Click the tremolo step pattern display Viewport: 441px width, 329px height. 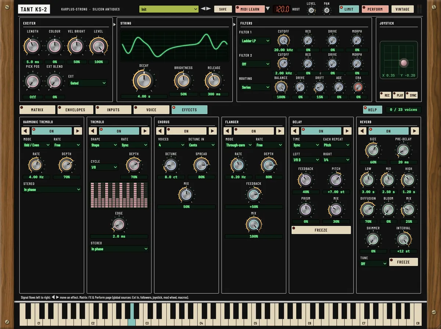click(x=119, y=195)
